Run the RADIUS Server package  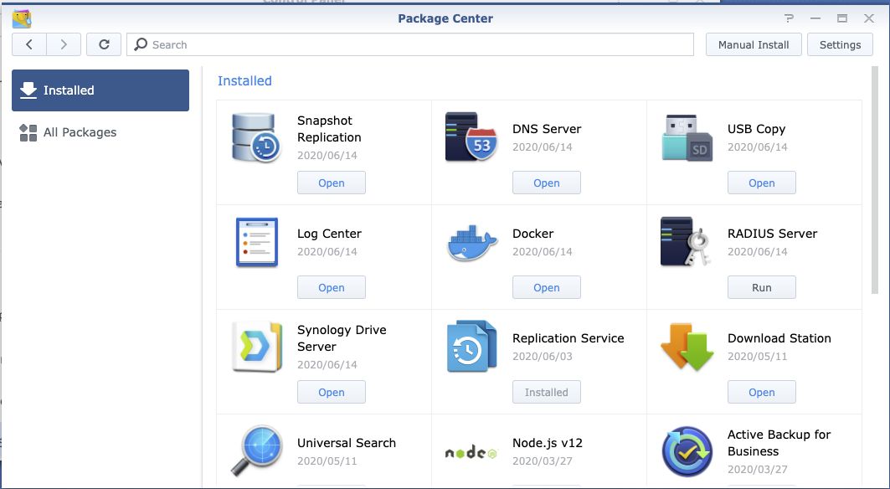click(x=762, y=287)
